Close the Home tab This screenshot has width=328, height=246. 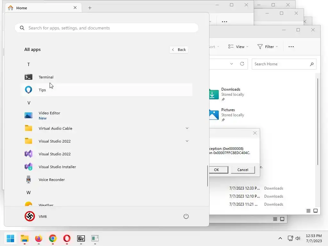coord(75,8)
